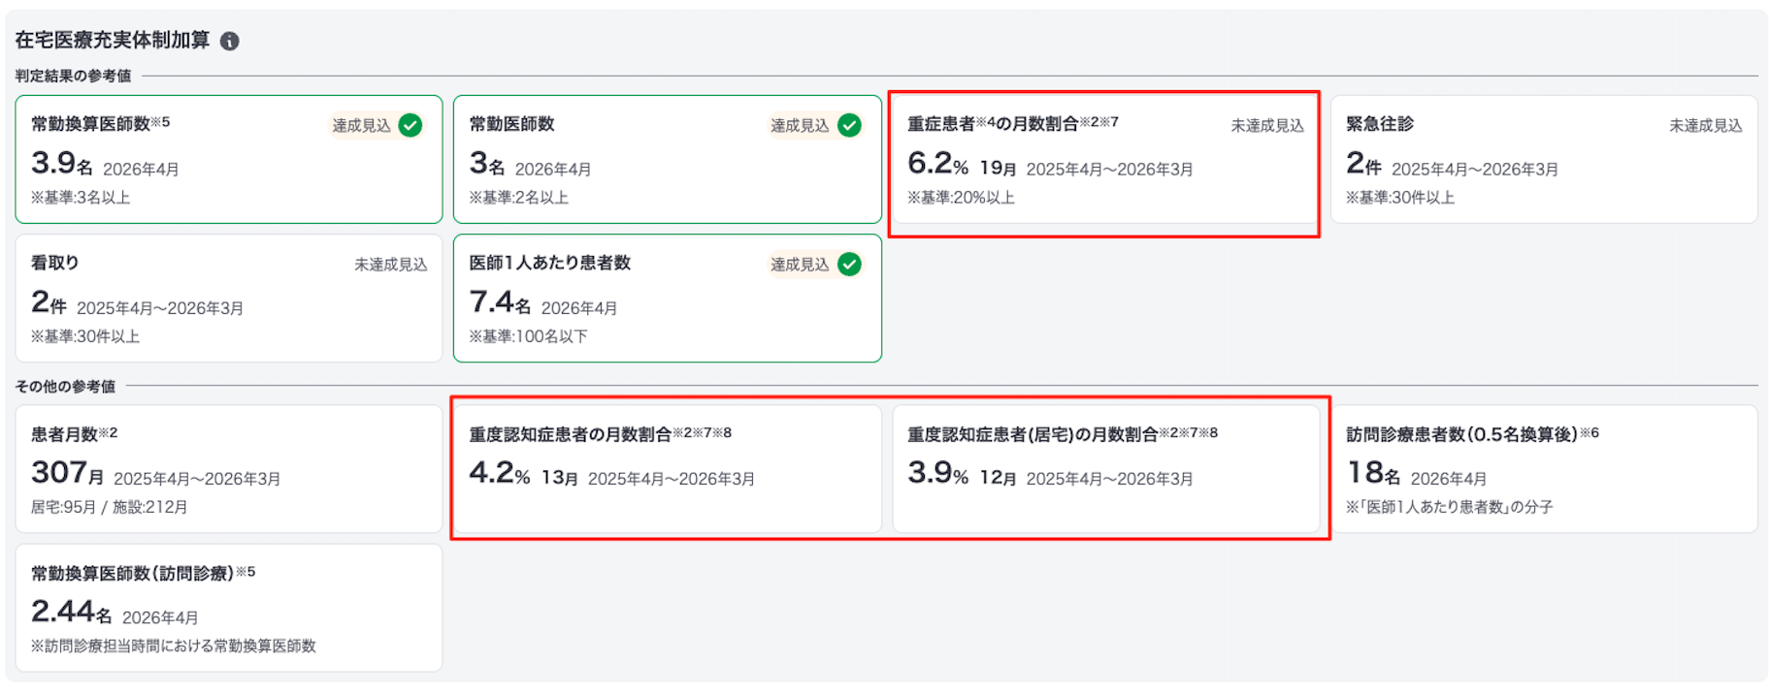Click the 常勤医師数 card title
The image size is (1771, 693).
pyautogui.click(x=511, y=124)
